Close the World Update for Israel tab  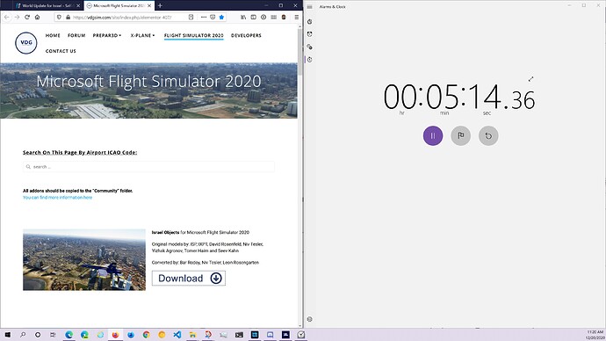78,6
